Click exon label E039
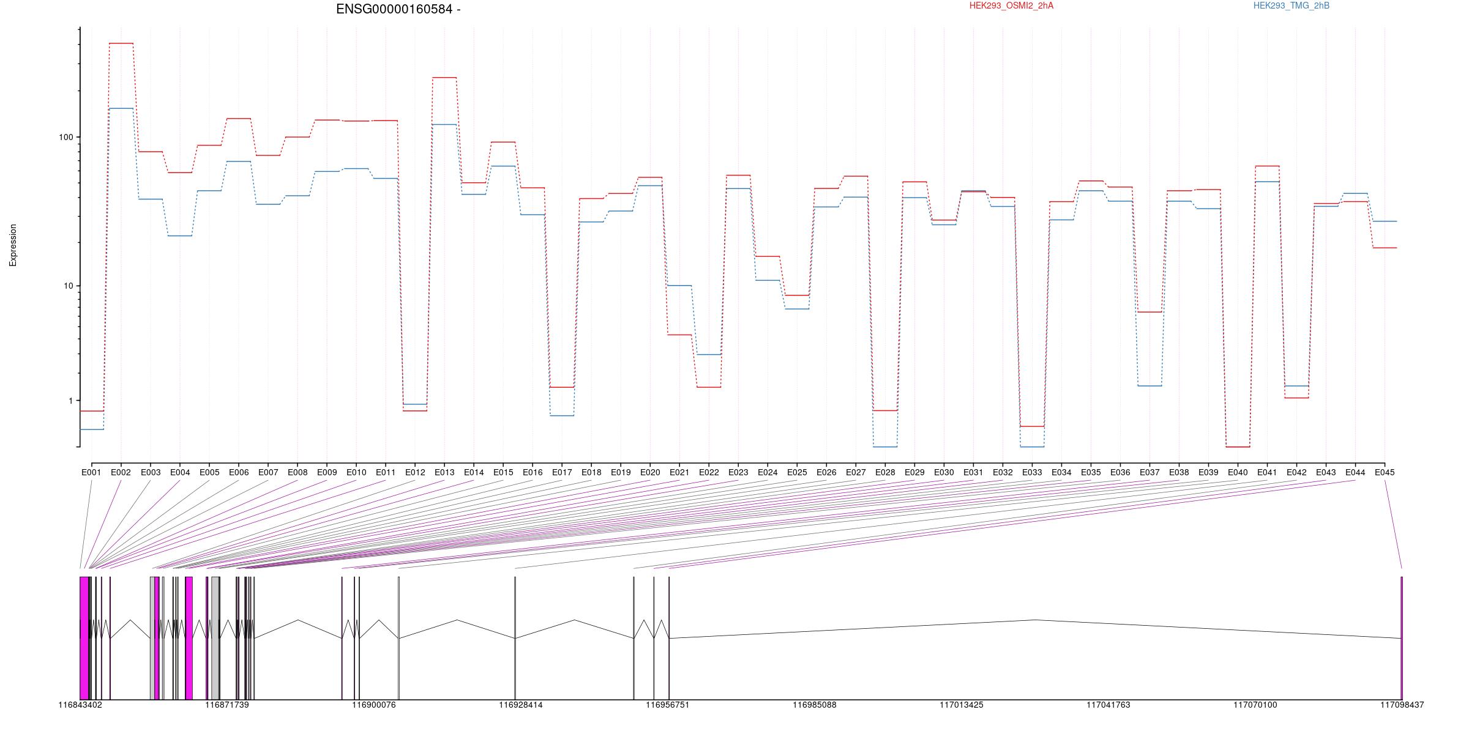The height and width of the screenshot is (734, 1469). [x=1208, y=472]
